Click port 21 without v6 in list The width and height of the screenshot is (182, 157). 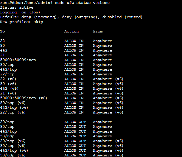click(2, 55)
